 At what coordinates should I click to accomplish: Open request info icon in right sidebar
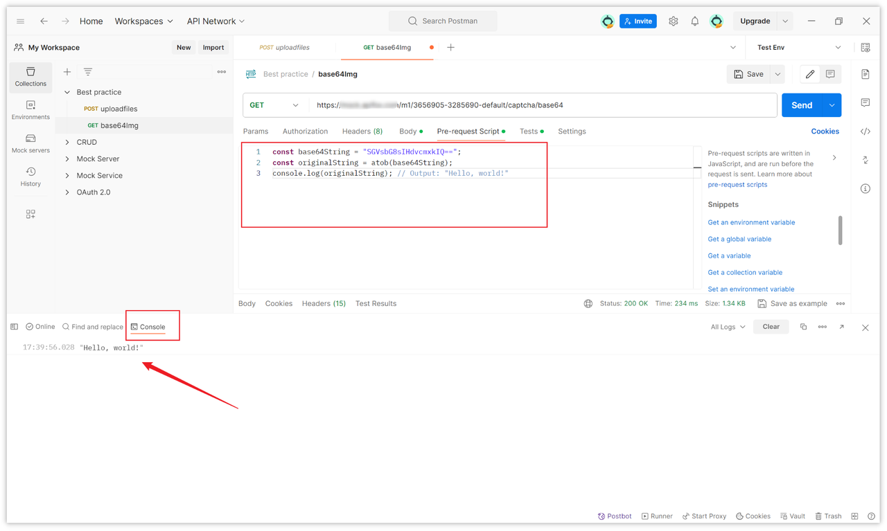pyautogui.click(x=866, y=188)
